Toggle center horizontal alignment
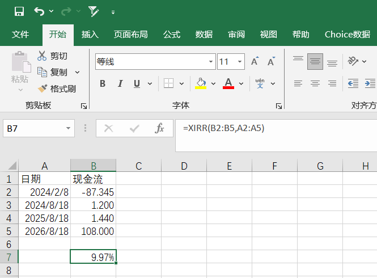This screenshot has height=278, width=377. click(x=315, y=83)
